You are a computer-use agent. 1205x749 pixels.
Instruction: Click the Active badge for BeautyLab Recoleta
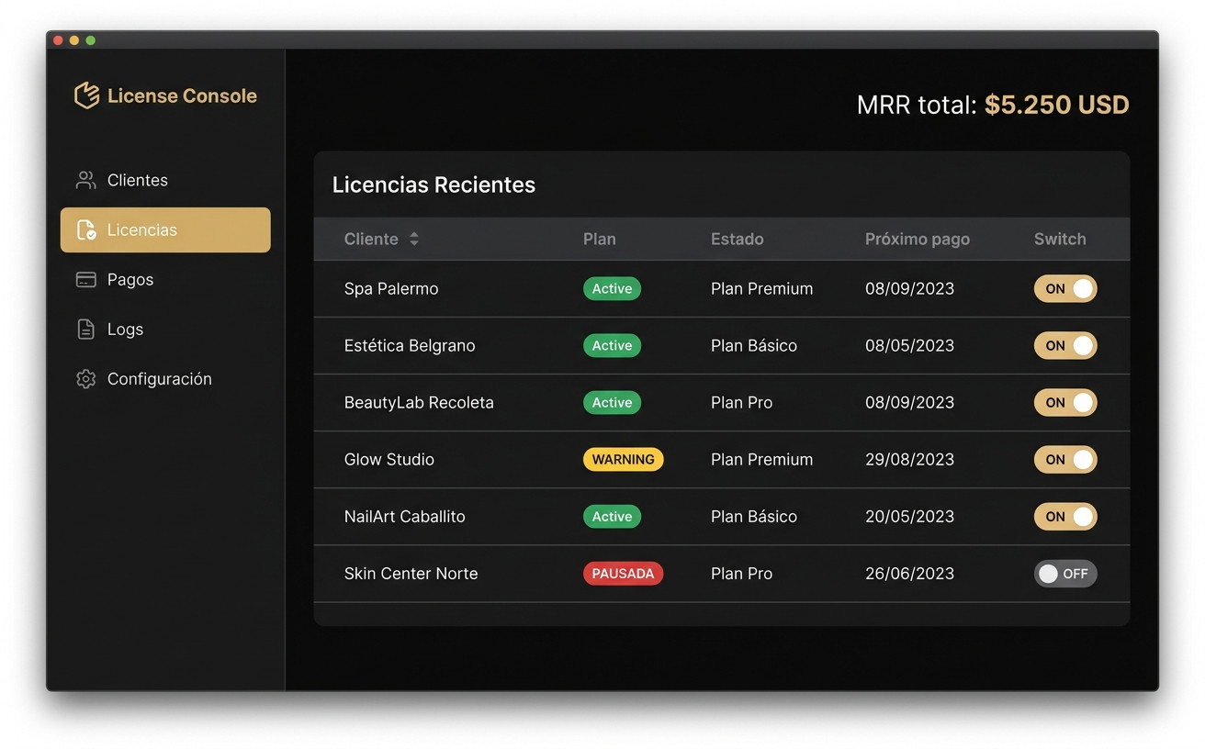coord(612,402)
